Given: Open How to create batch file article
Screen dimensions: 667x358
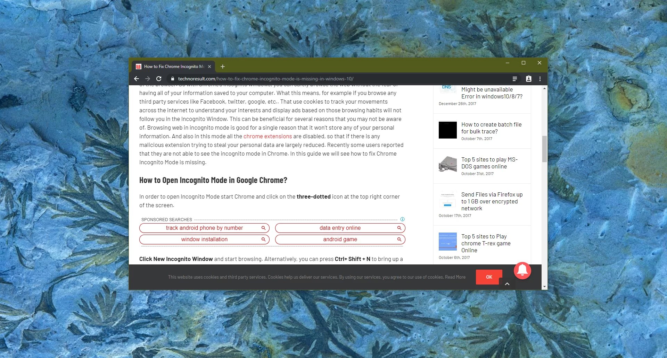Looking at the screenshot, I should 491,128.
